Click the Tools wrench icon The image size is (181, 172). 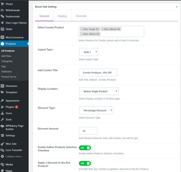pos(2,119)
